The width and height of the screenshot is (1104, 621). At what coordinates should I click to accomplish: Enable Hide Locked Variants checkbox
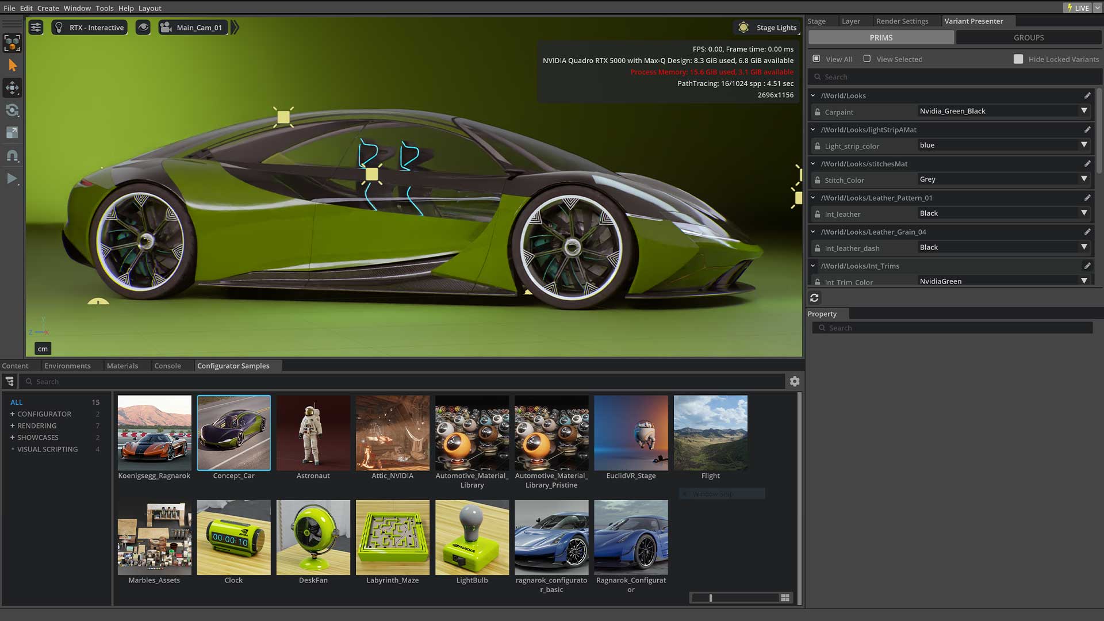[1018, 59]
